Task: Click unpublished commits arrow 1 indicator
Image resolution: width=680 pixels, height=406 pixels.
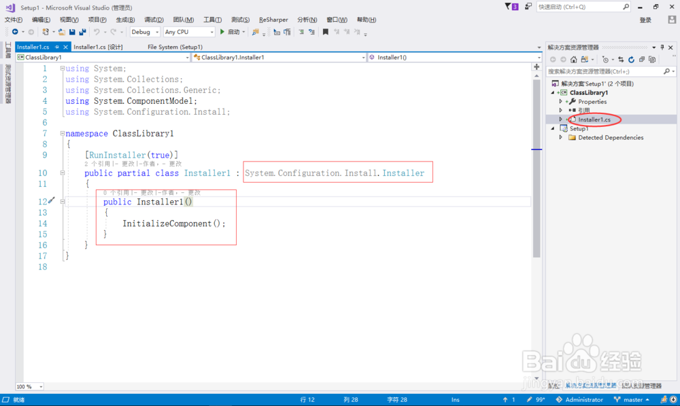Action: pos(509,399)
